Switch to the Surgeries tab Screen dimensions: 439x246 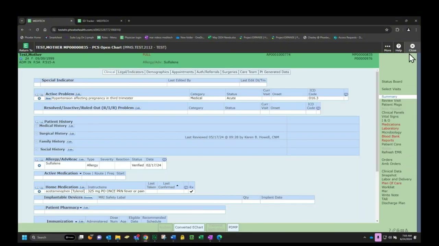[229, 72]
